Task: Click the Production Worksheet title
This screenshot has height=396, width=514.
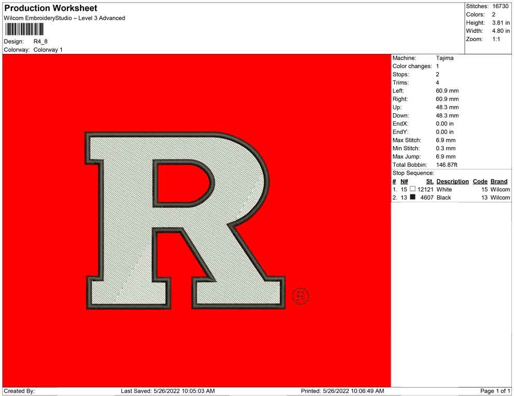Action: coord(51,8)
